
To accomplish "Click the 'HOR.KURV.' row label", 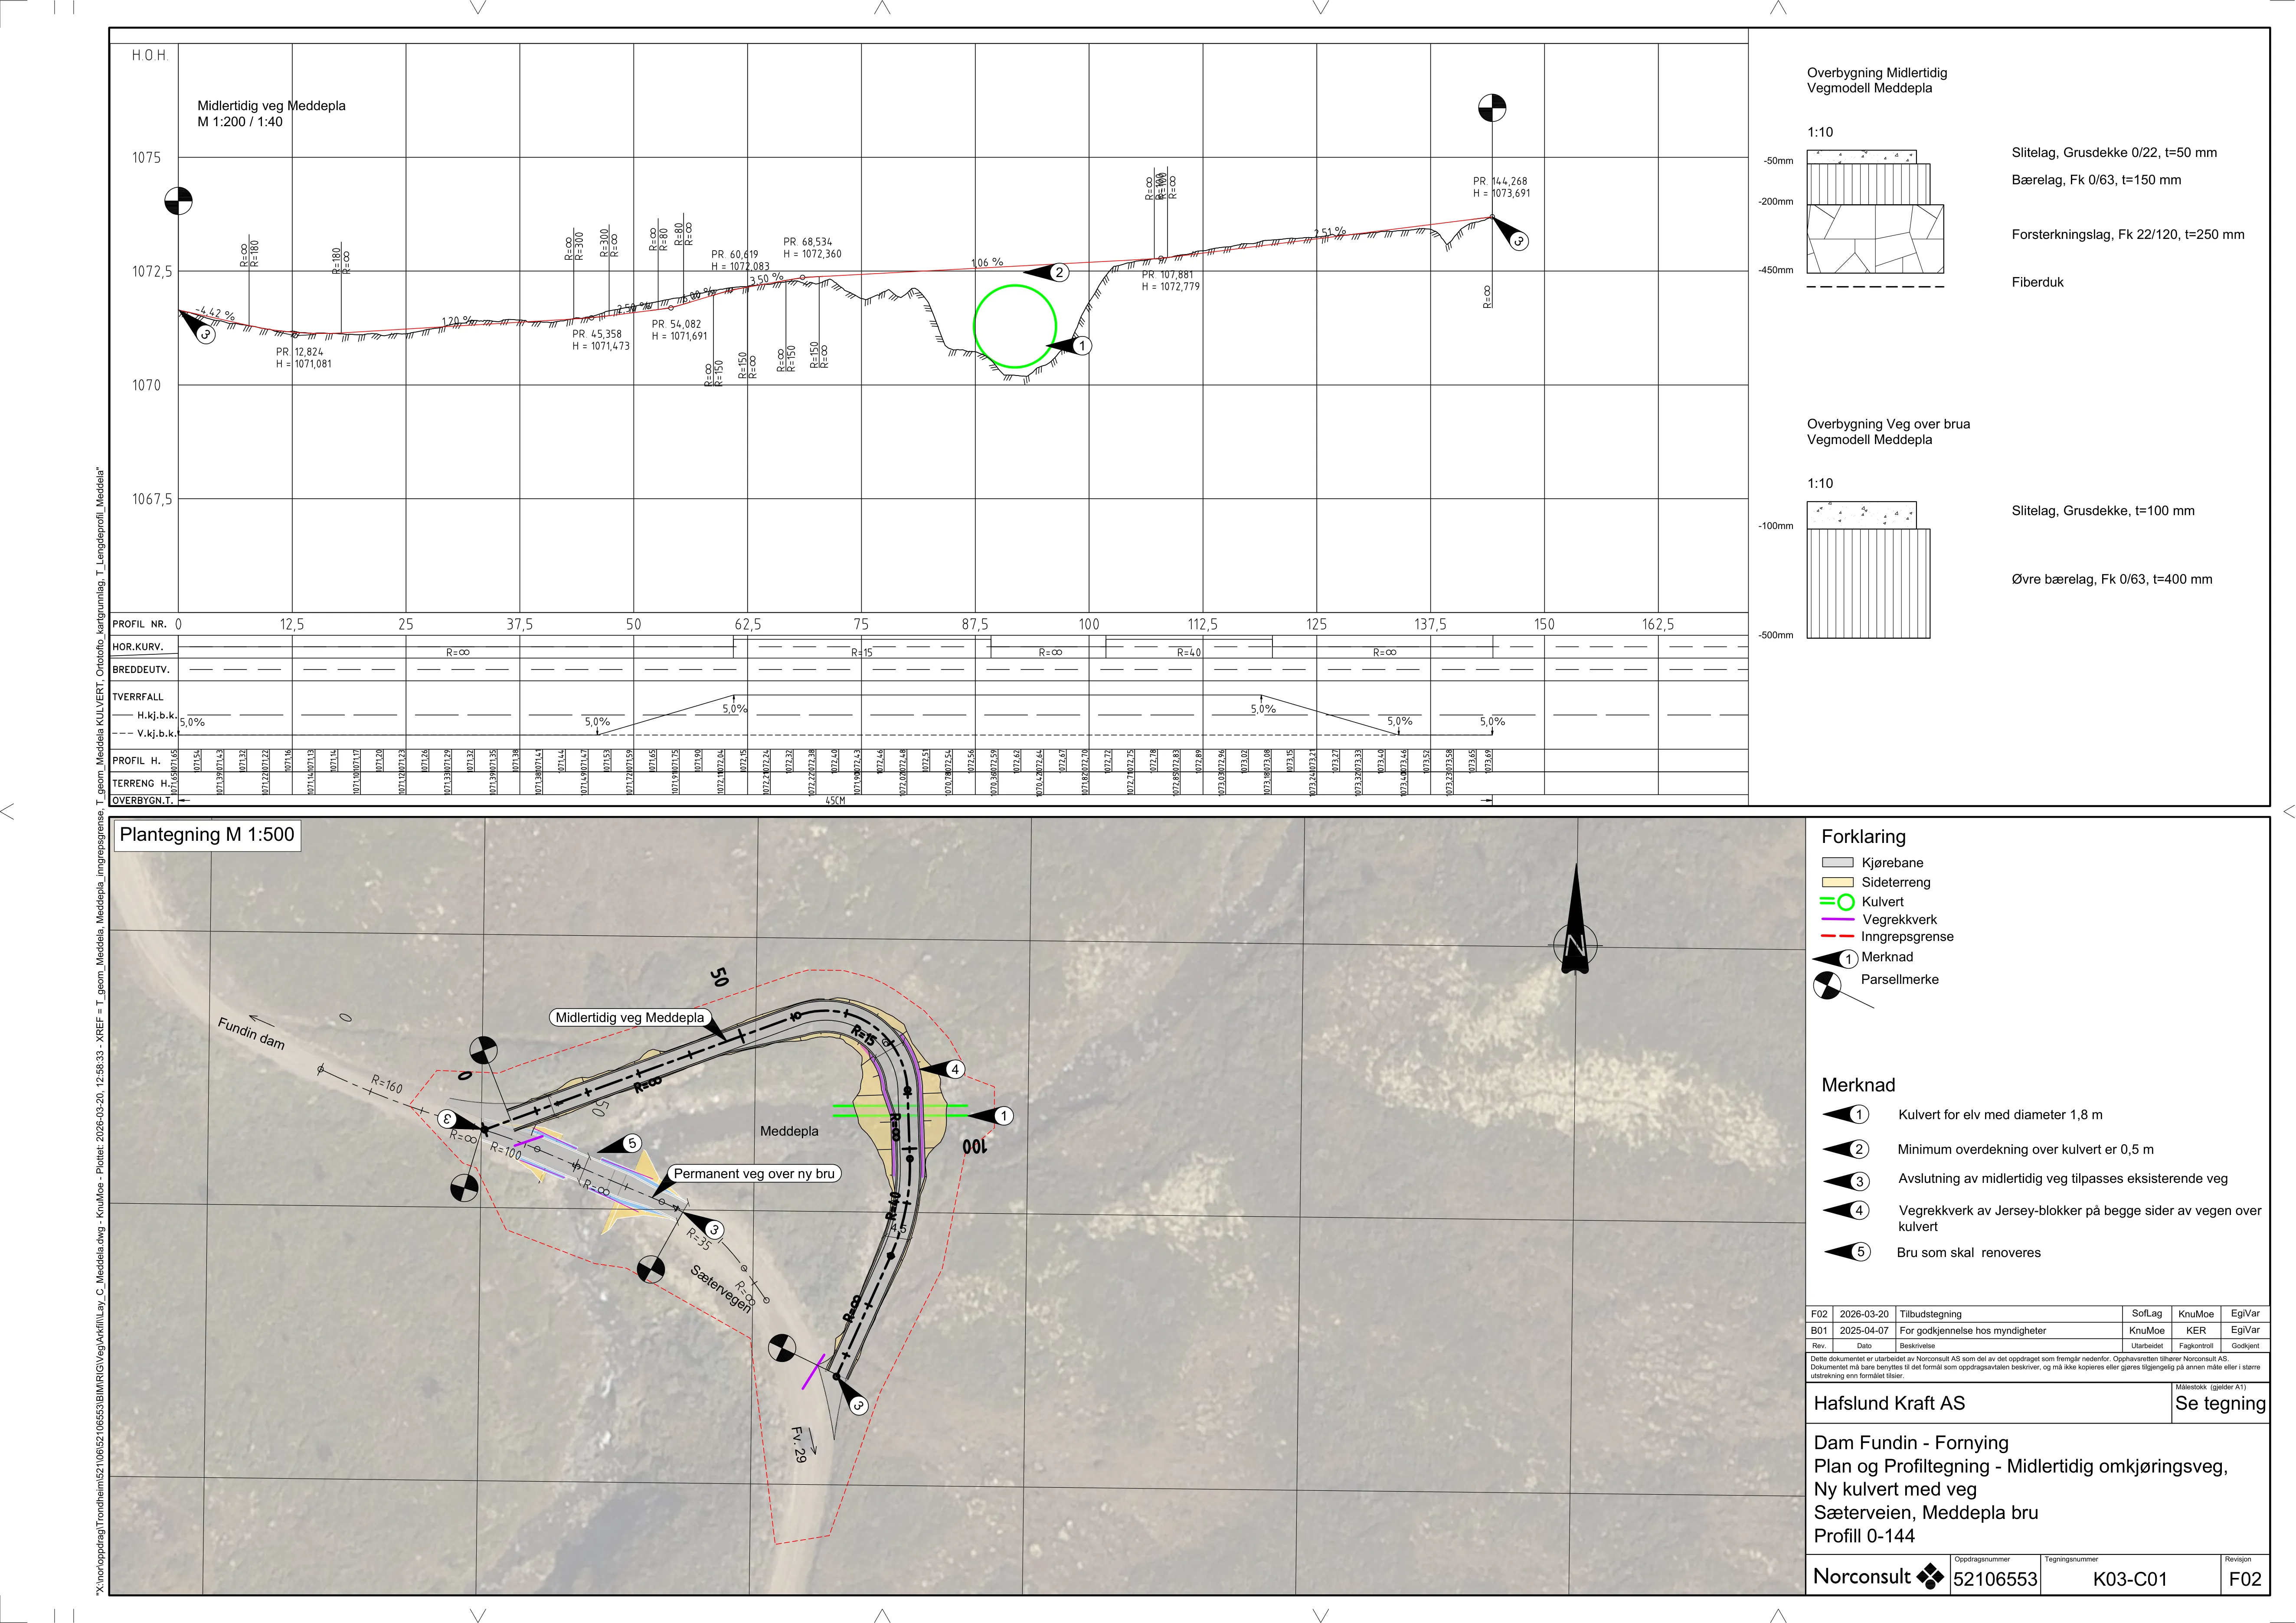I will point(138,647).
